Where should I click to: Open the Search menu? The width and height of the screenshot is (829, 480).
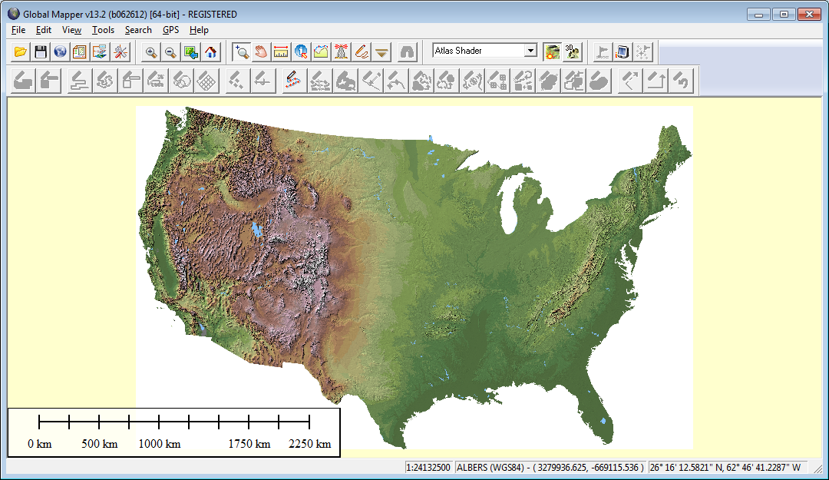coord(138,30)
